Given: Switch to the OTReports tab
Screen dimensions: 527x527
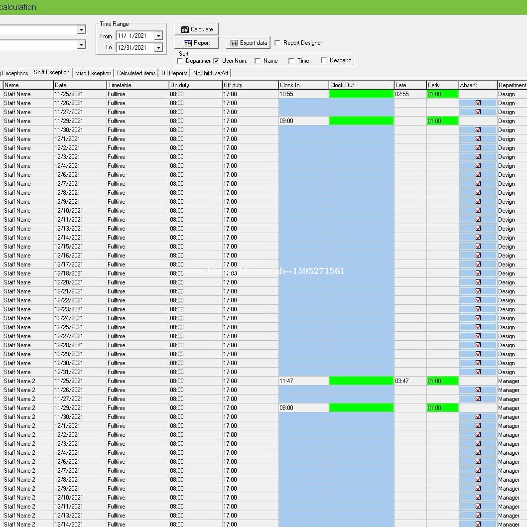Looking at the screenshot, I should 174,73.
